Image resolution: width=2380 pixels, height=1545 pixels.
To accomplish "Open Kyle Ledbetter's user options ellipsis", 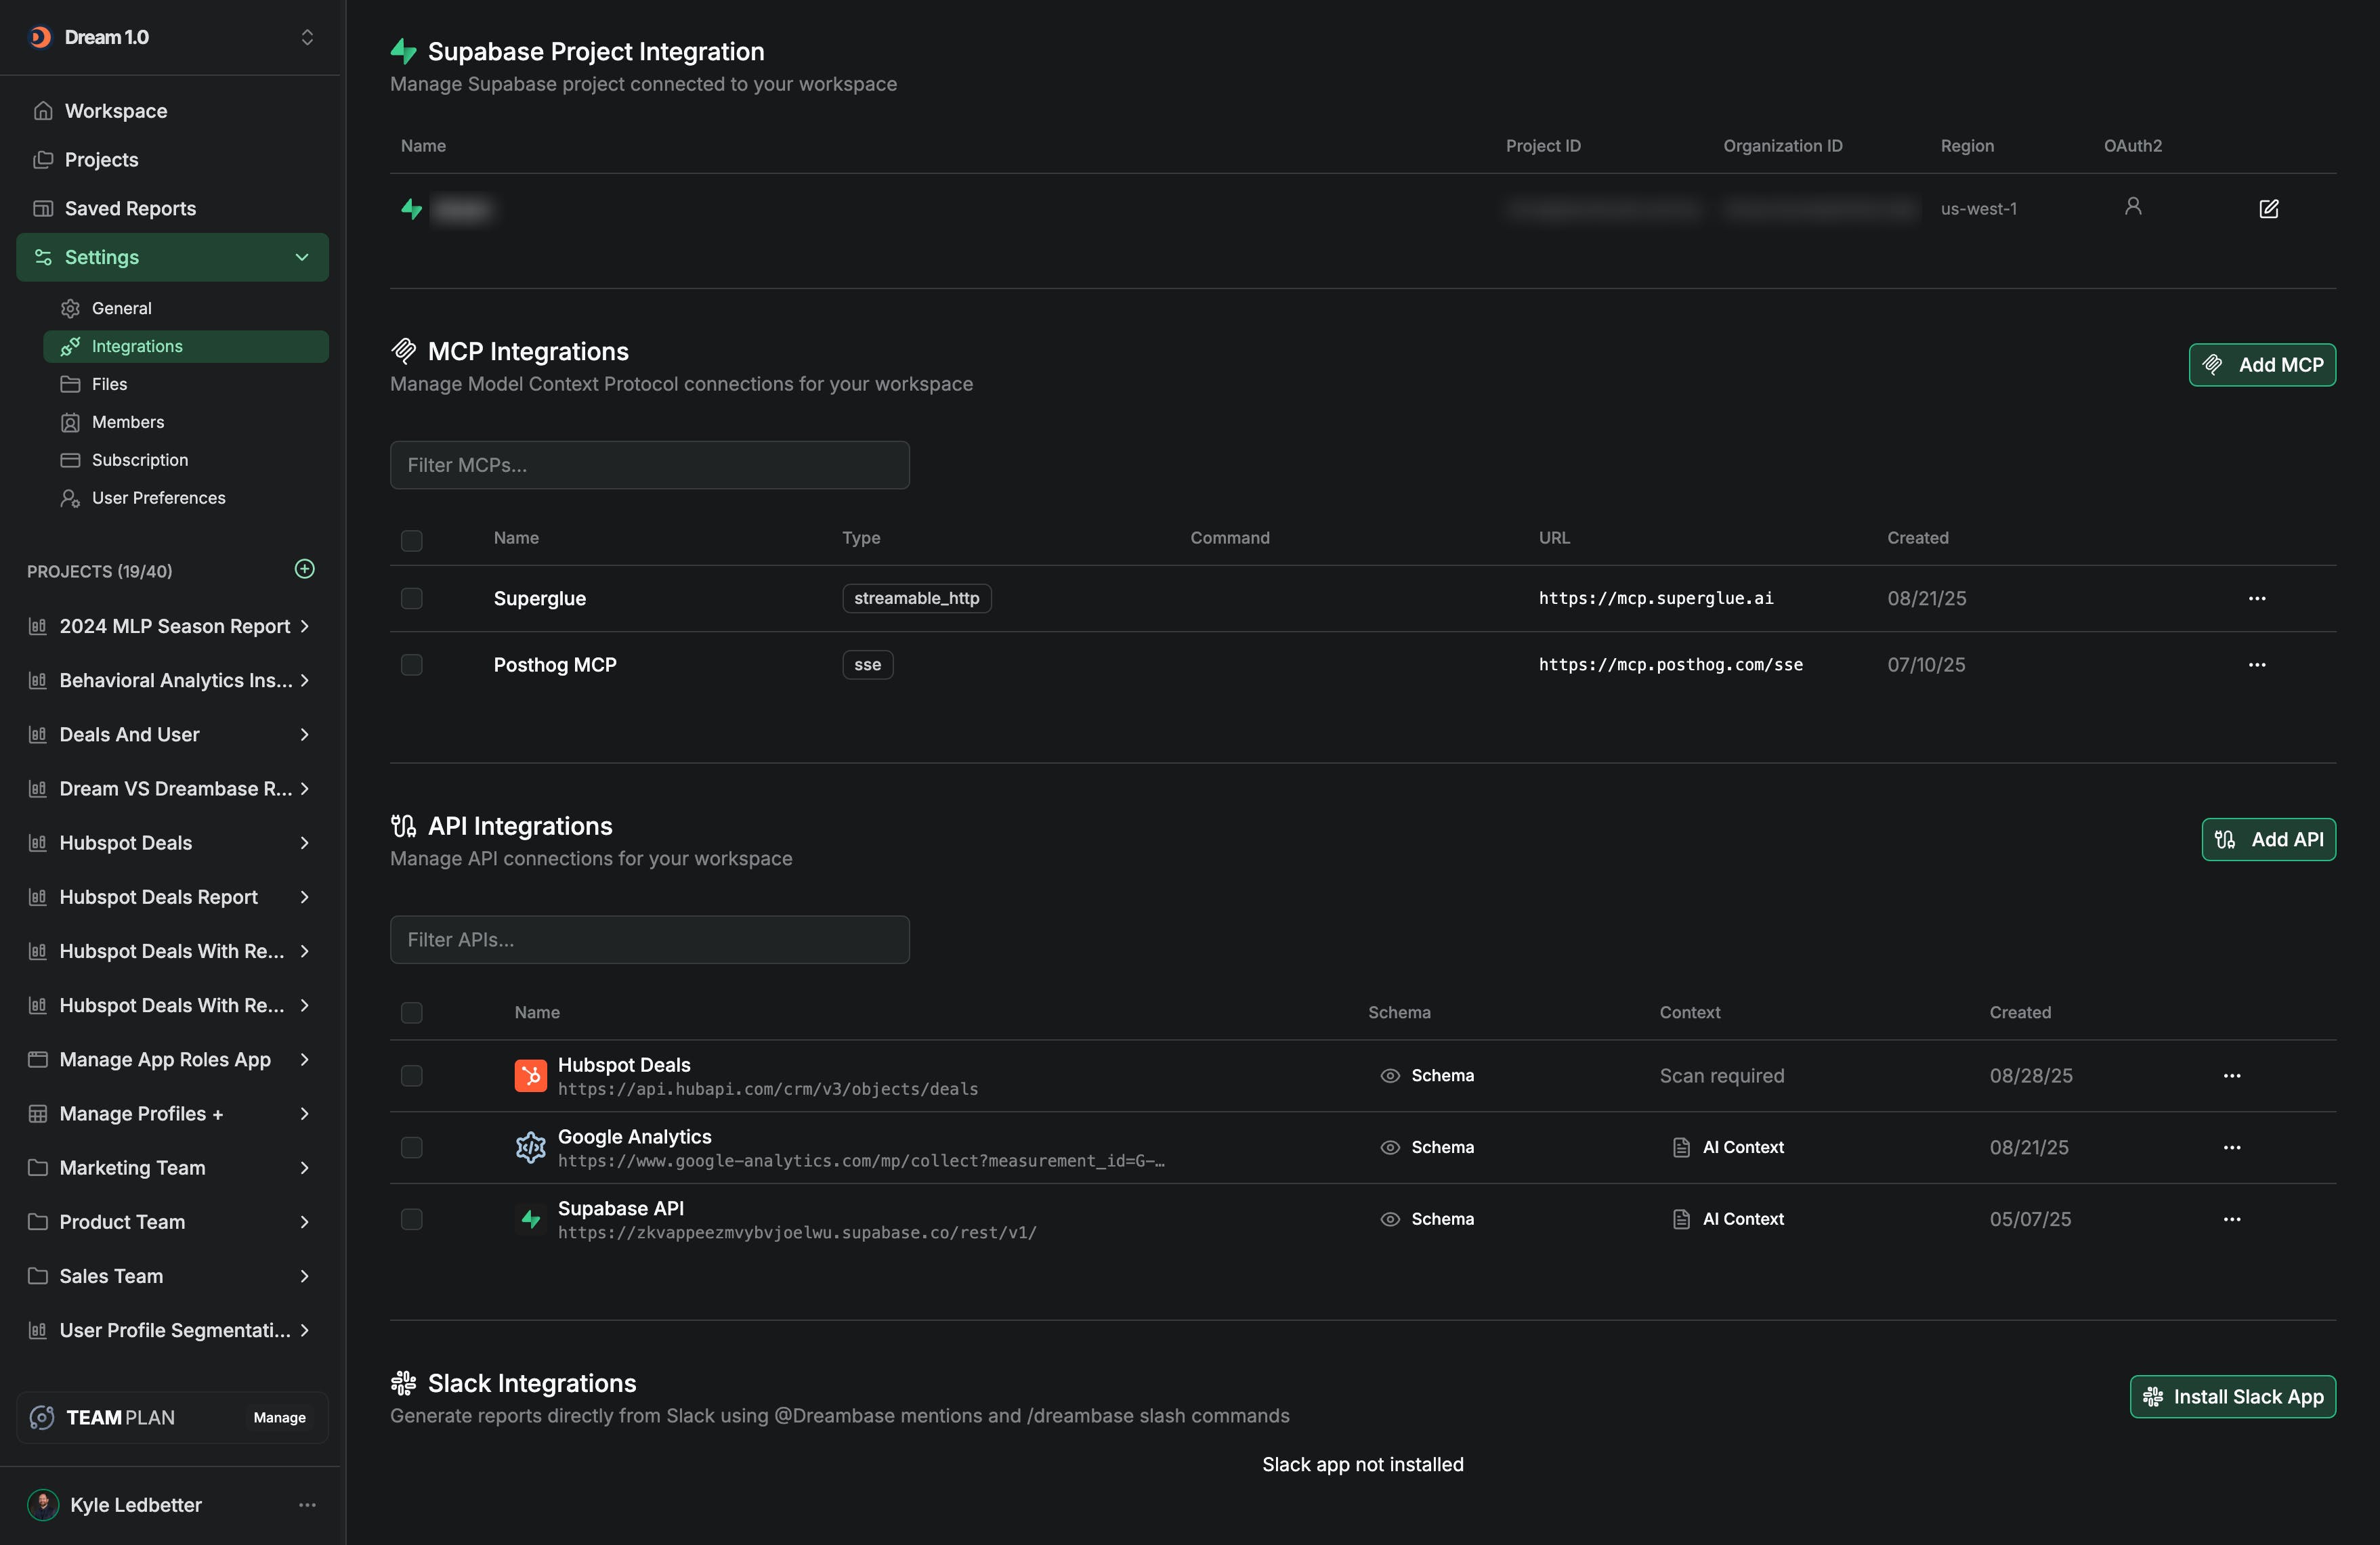I will click(307, 1505).
